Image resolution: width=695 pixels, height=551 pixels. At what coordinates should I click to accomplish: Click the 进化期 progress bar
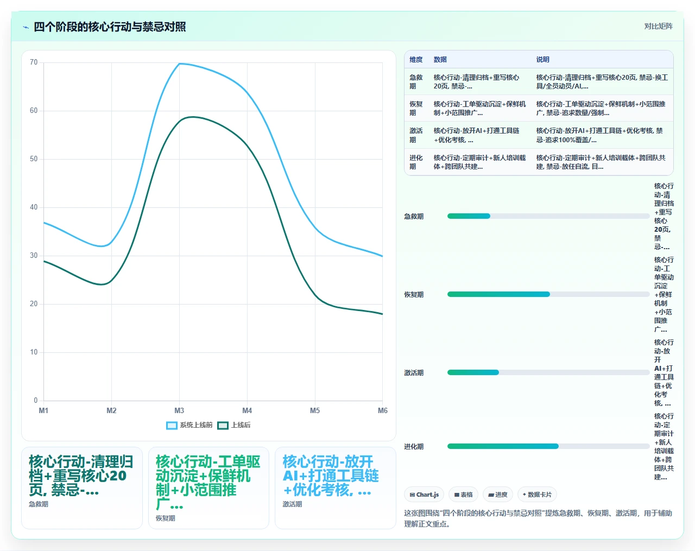(548, 446)
